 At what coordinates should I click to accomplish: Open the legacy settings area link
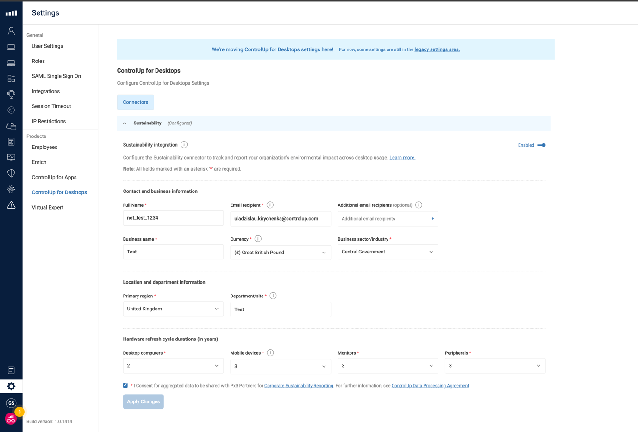[437, 49]
